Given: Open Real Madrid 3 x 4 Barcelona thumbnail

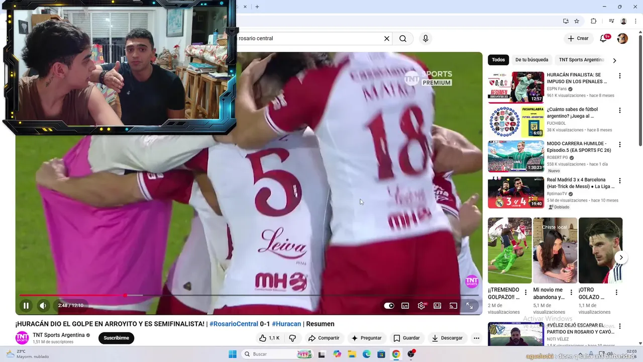Looking at the screenshot, I should tap(516, 192).
